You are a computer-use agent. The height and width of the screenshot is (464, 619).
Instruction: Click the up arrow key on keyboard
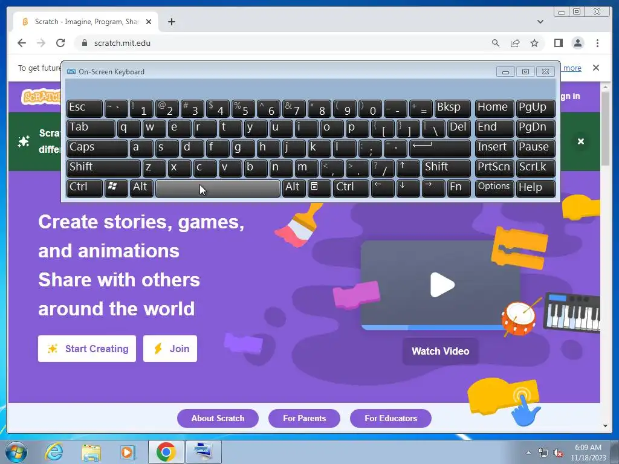pyautogui.click(x=408, y=168)
